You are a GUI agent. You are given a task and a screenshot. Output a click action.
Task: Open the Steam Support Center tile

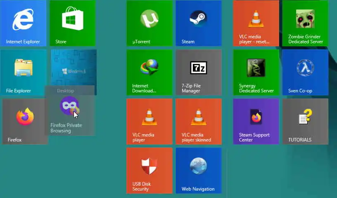(x=256, y=121)
